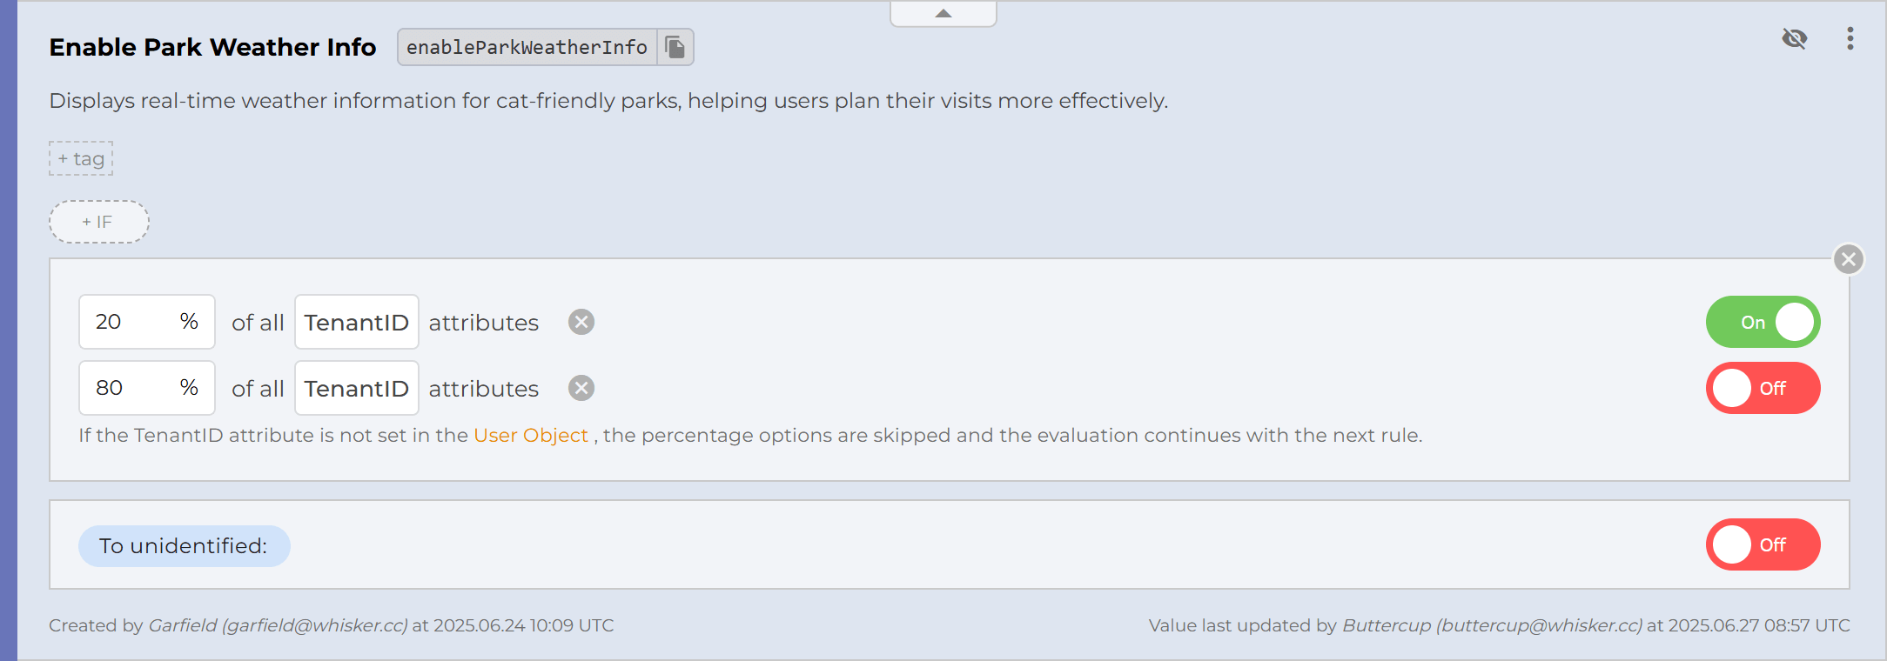This screenshot has width=1887, height=661.
Task: Open the first TenantID attribute dropdown
Action: coord(356,322)
